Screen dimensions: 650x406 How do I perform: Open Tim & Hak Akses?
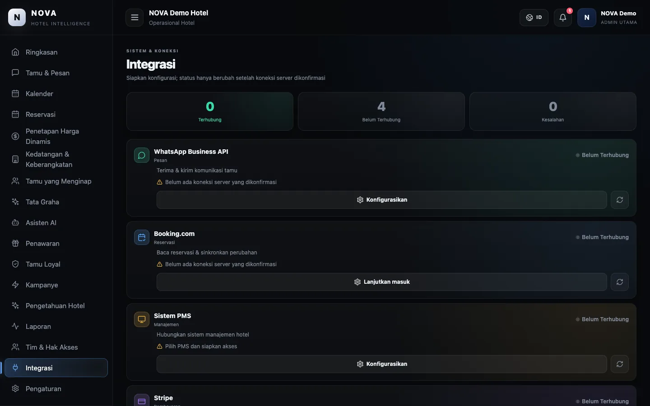pyautogui.click(x=56, y=347)
